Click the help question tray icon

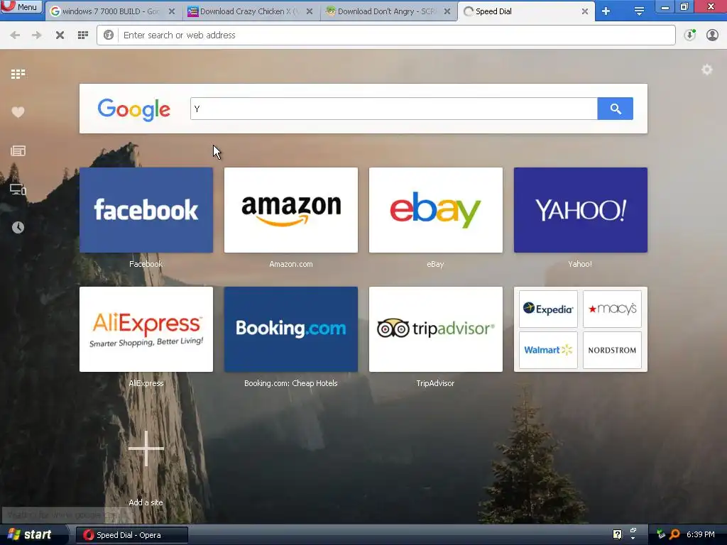pos(617,535)
